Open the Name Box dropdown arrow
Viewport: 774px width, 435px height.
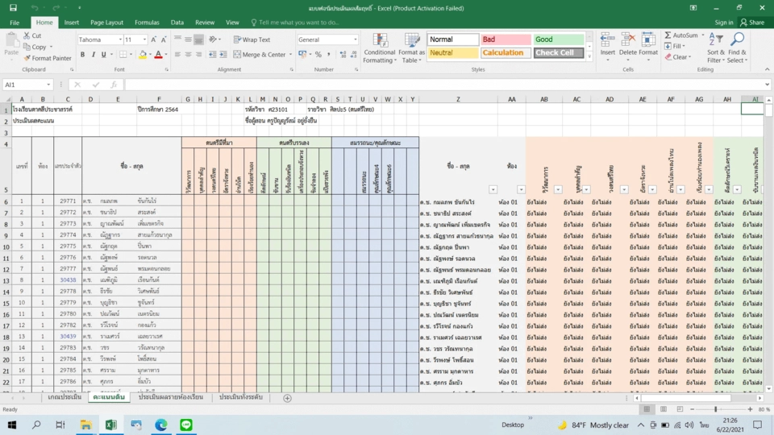tap(49, 85)
